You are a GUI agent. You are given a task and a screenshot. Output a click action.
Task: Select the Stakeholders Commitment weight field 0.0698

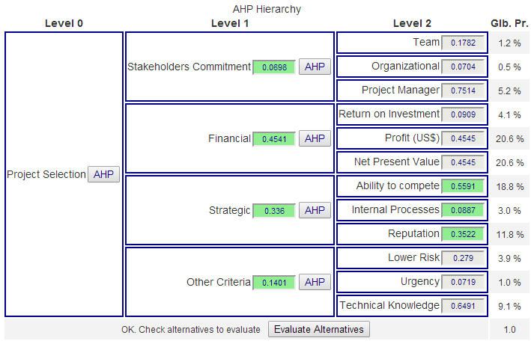click(x=274, y=67)
